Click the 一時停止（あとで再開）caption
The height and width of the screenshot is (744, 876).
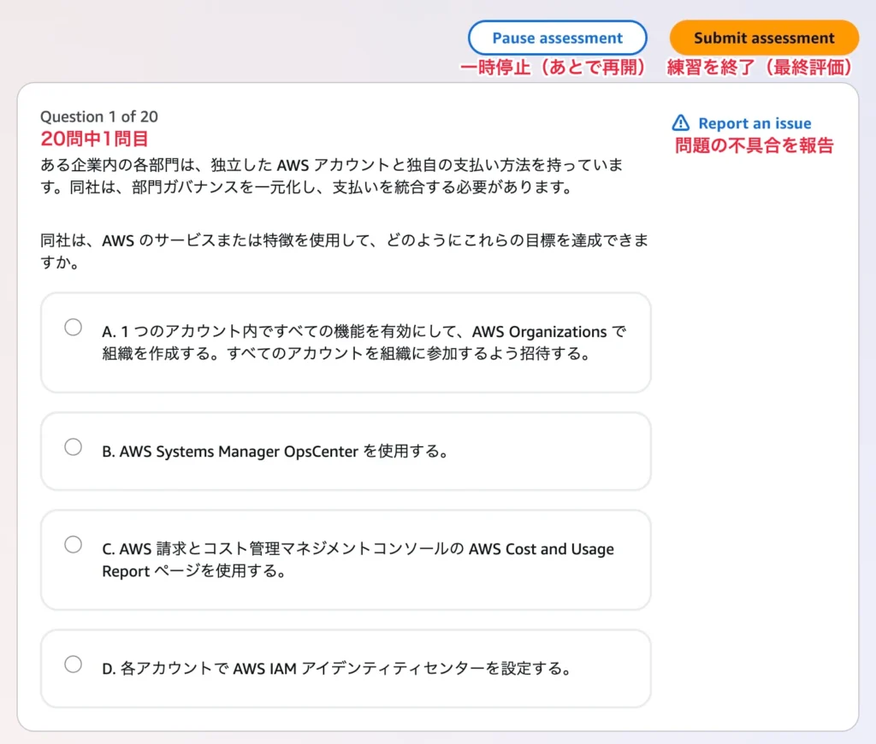pyautogui.click(x=553, y=68)
